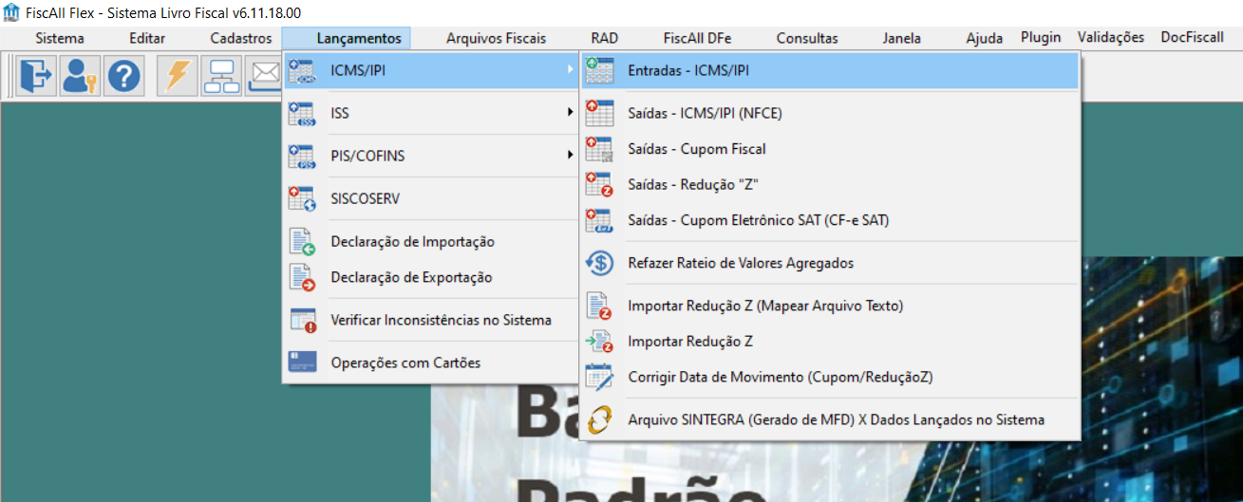Click the exit door toolbar icon

click(37, 76)
